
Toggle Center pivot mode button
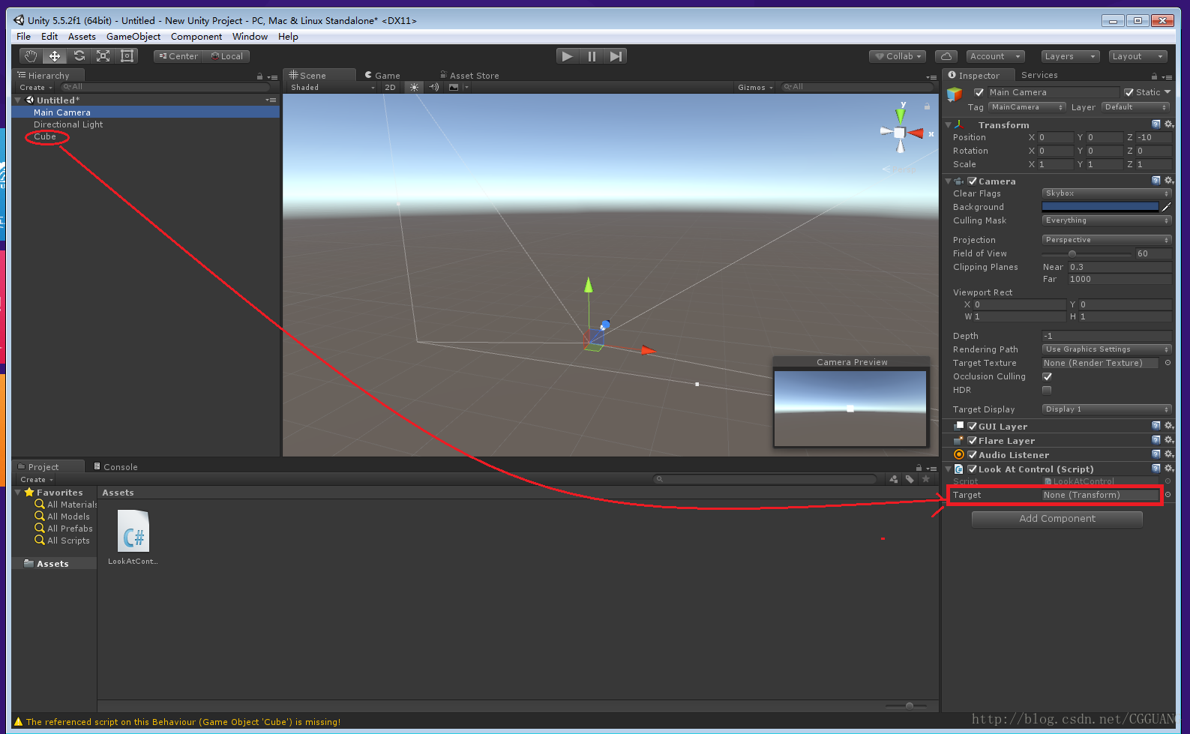(178, 56)
